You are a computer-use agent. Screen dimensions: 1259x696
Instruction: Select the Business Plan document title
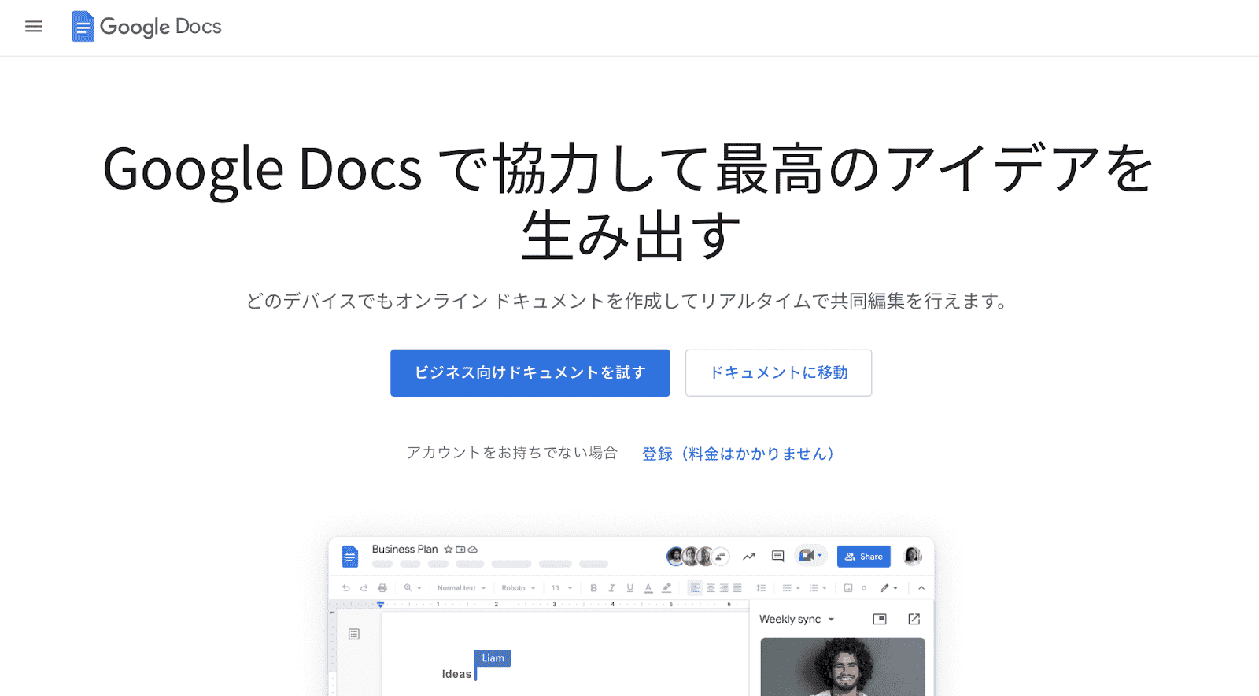point(404,550)
